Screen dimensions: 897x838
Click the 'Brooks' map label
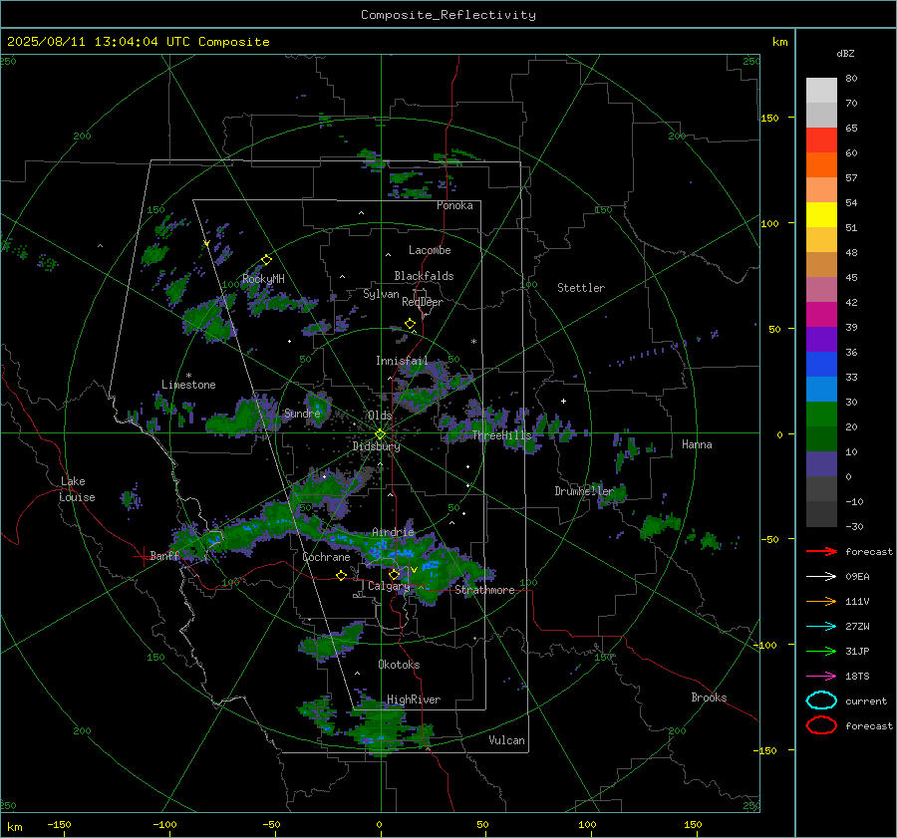pos(709,698)
